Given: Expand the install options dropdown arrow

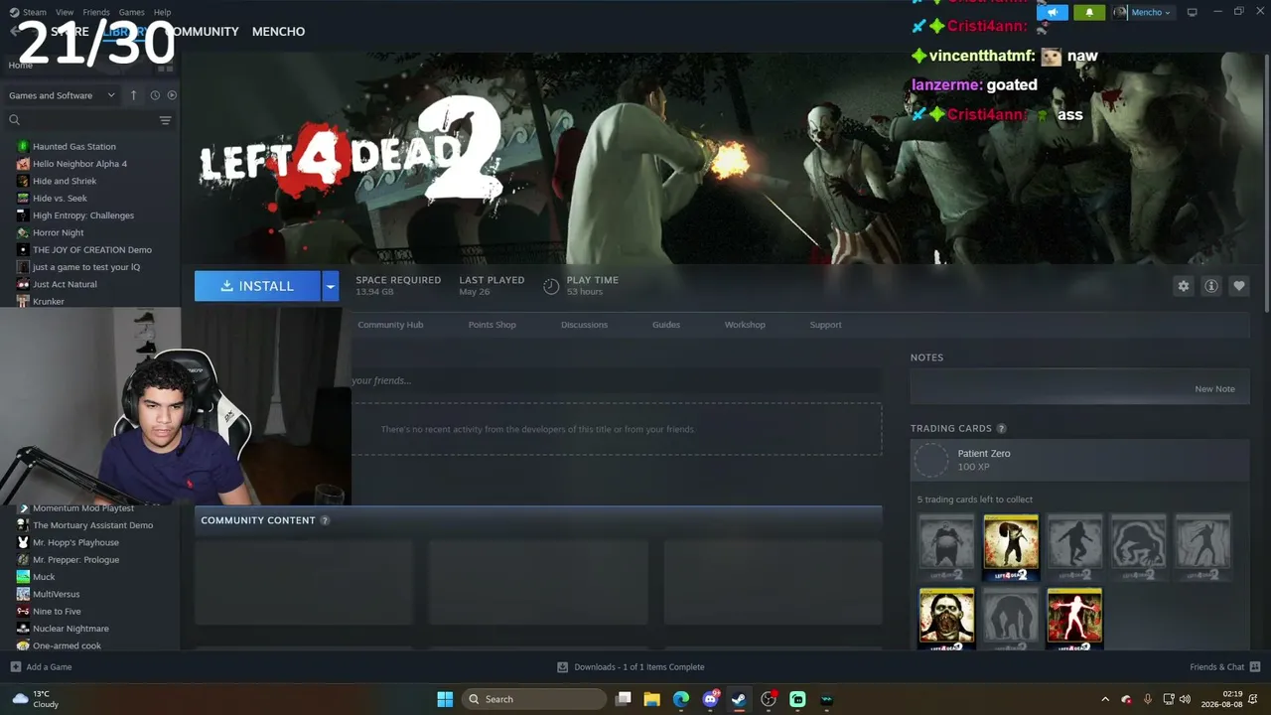Looking at the screenshot, I should pyautogui.click(x=331, y=286).
